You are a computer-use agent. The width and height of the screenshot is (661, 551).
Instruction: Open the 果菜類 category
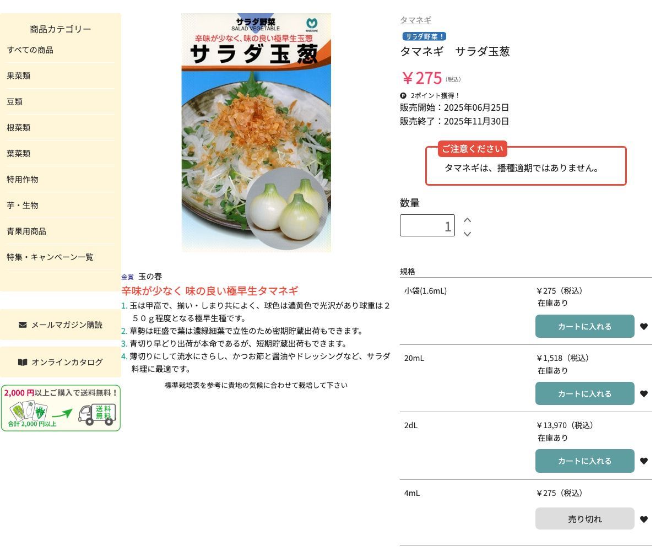[x=19, y=75]
